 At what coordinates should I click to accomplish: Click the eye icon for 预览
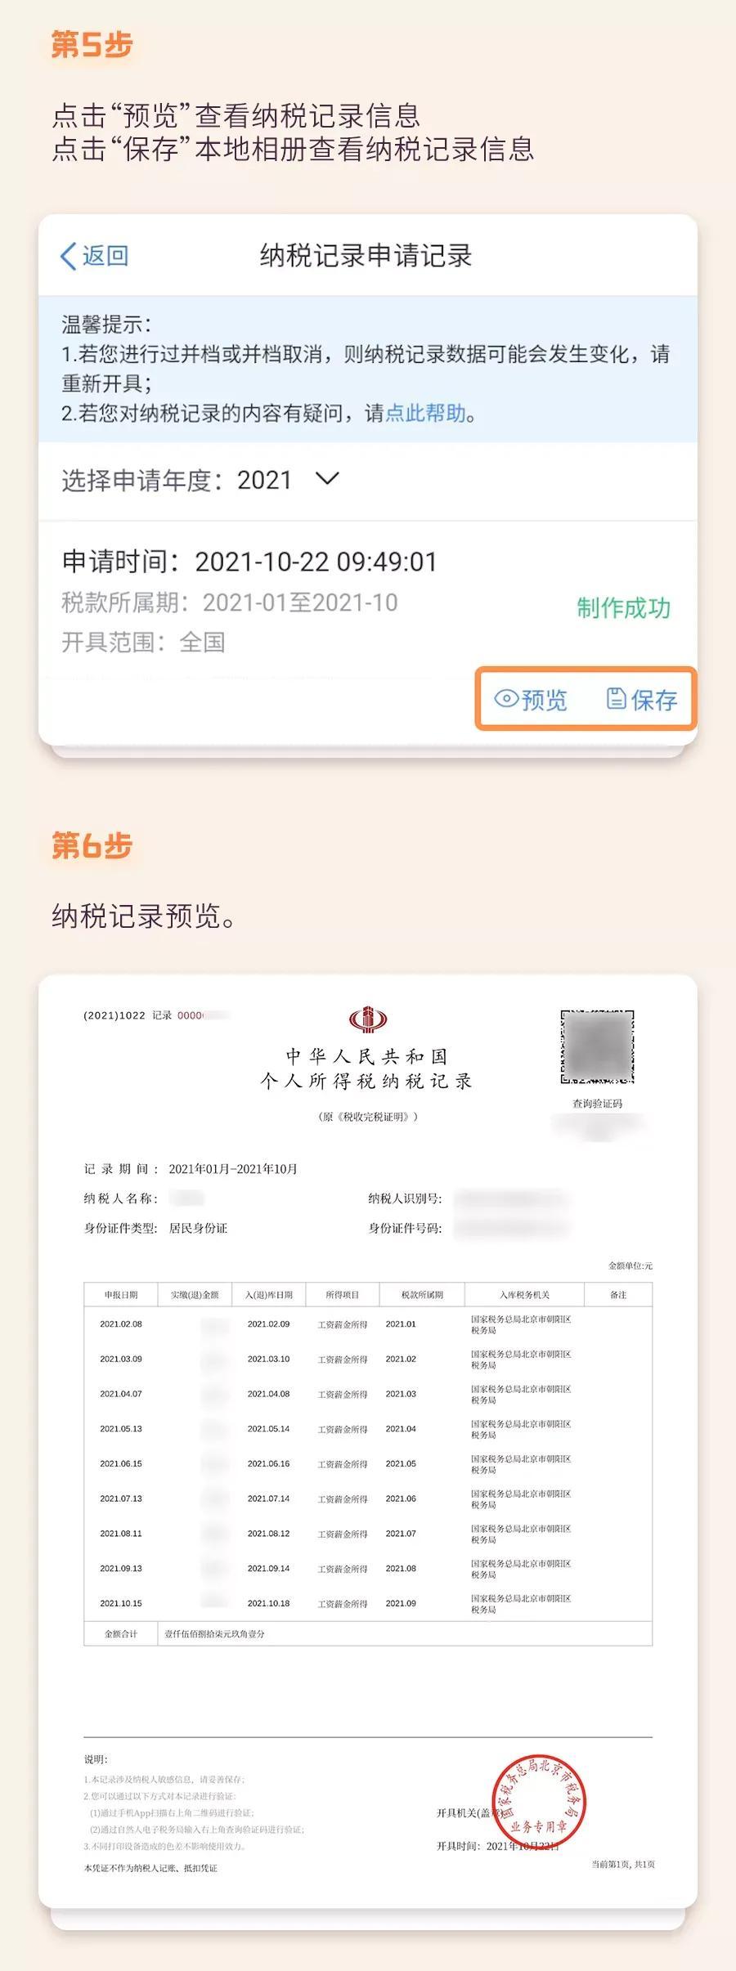pyautogui.click(x=506, y=698)
